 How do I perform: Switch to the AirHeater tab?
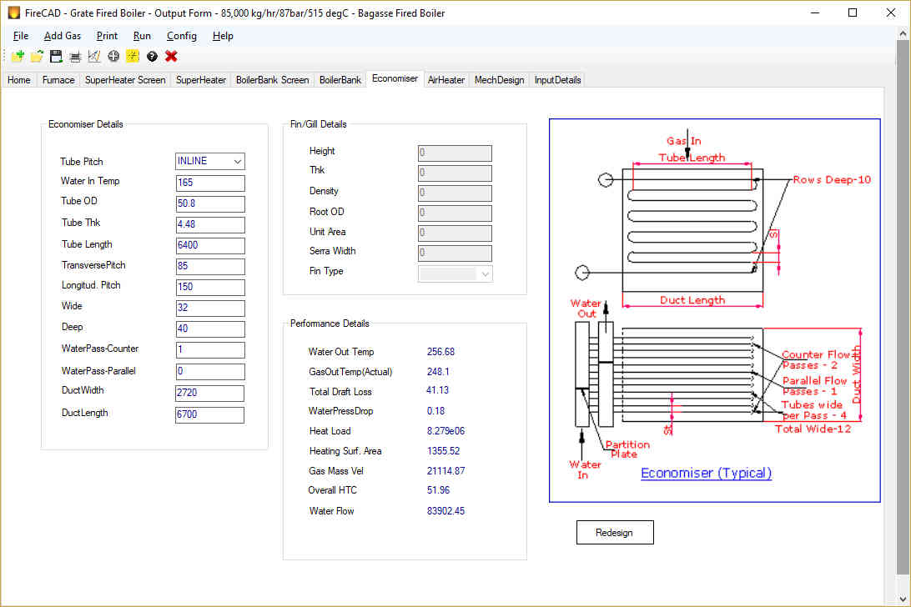pos(445,80)
